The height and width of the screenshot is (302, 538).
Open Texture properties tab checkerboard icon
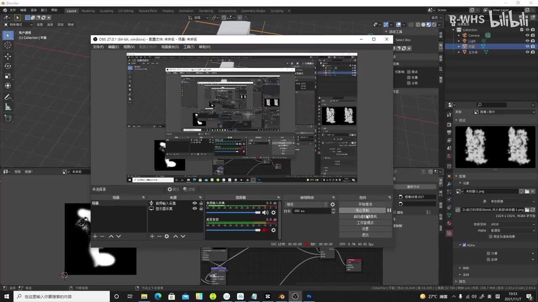[449, 233]
